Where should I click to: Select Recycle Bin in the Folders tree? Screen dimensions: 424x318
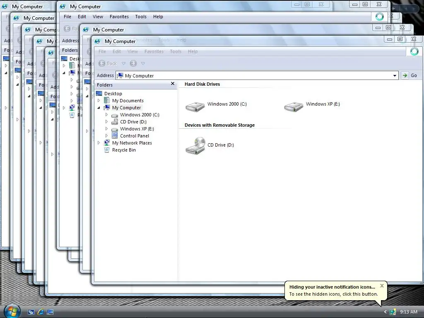click(124, 150)
